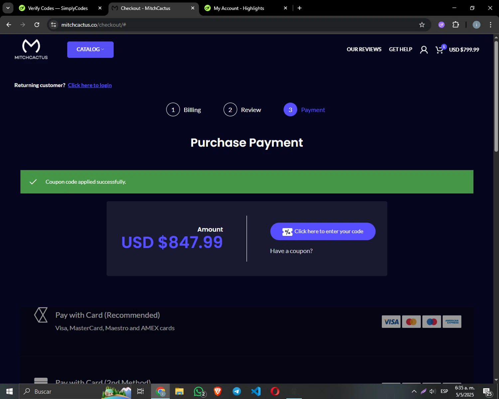This screenshot has width=499, height=399.
Task: Expand the CATALOG dropdown menu
Action: tap(90, 50)
